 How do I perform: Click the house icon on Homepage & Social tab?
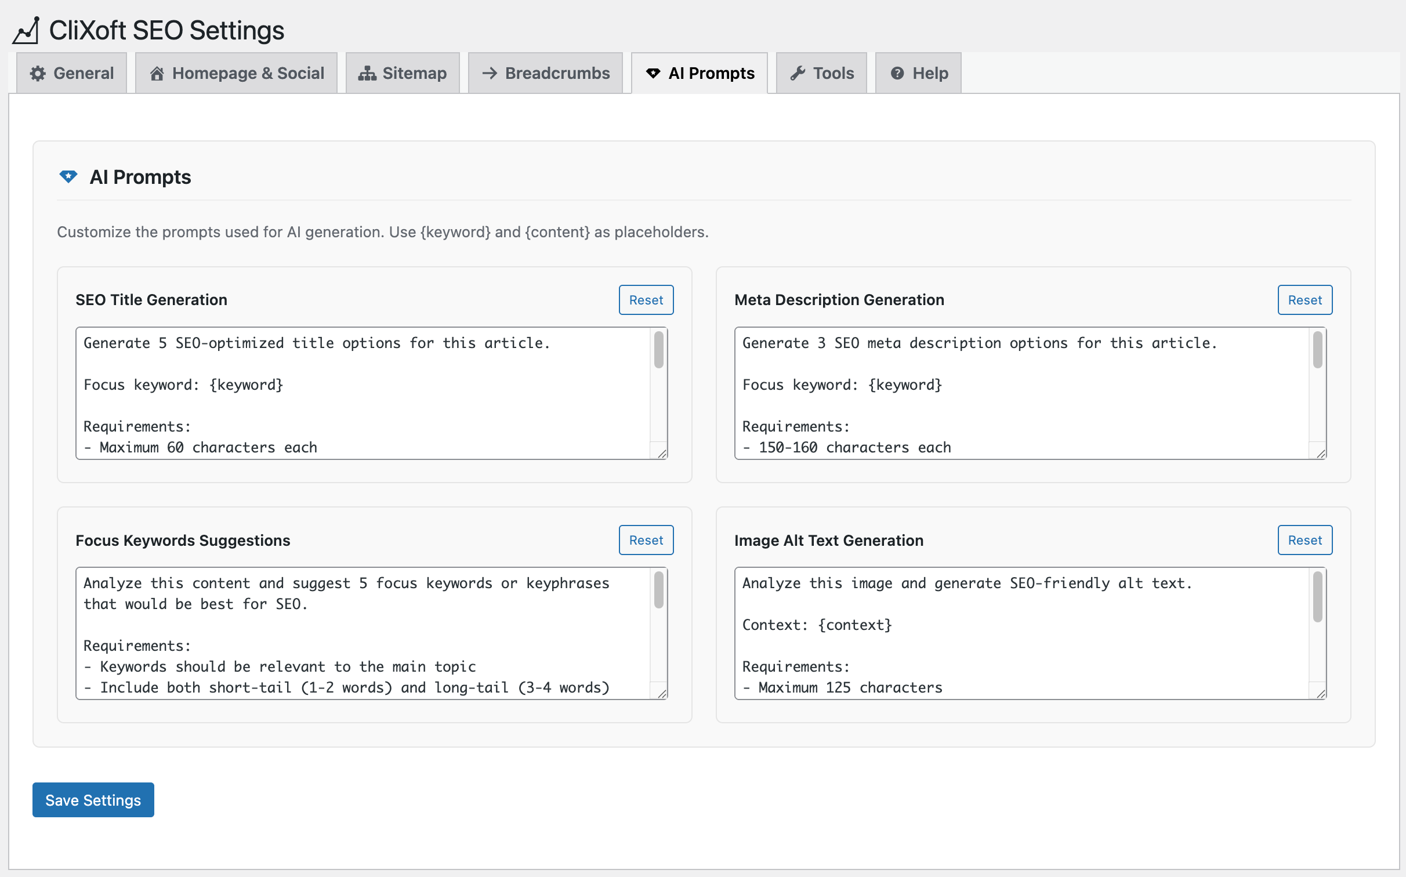[157, 74]
